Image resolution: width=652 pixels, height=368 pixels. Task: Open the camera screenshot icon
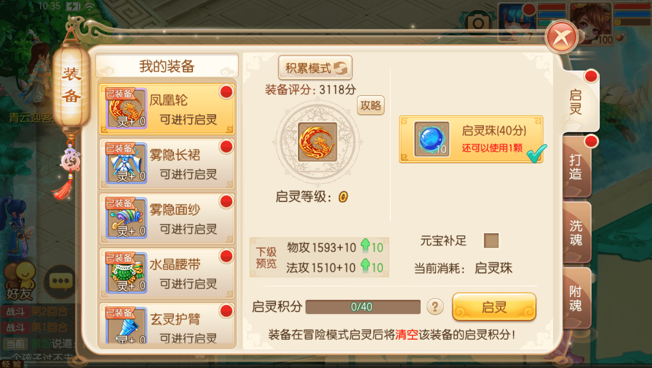[478, 23]
